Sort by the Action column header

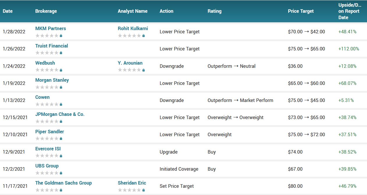(166, 11)
